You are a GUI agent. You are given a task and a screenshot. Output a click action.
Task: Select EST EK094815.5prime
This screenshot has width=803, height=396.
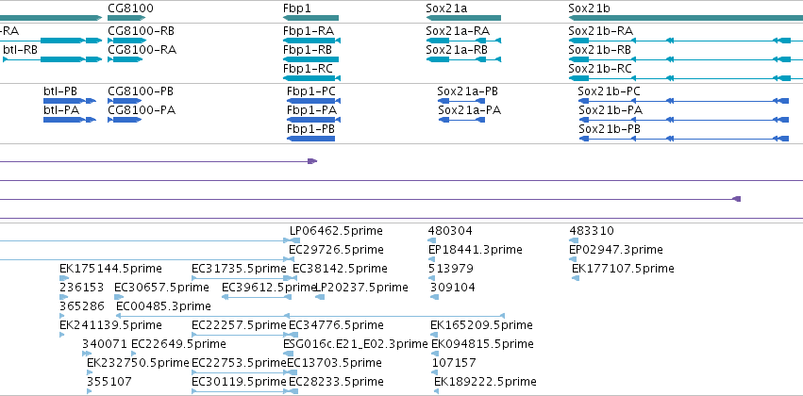[x=482, y=344]
